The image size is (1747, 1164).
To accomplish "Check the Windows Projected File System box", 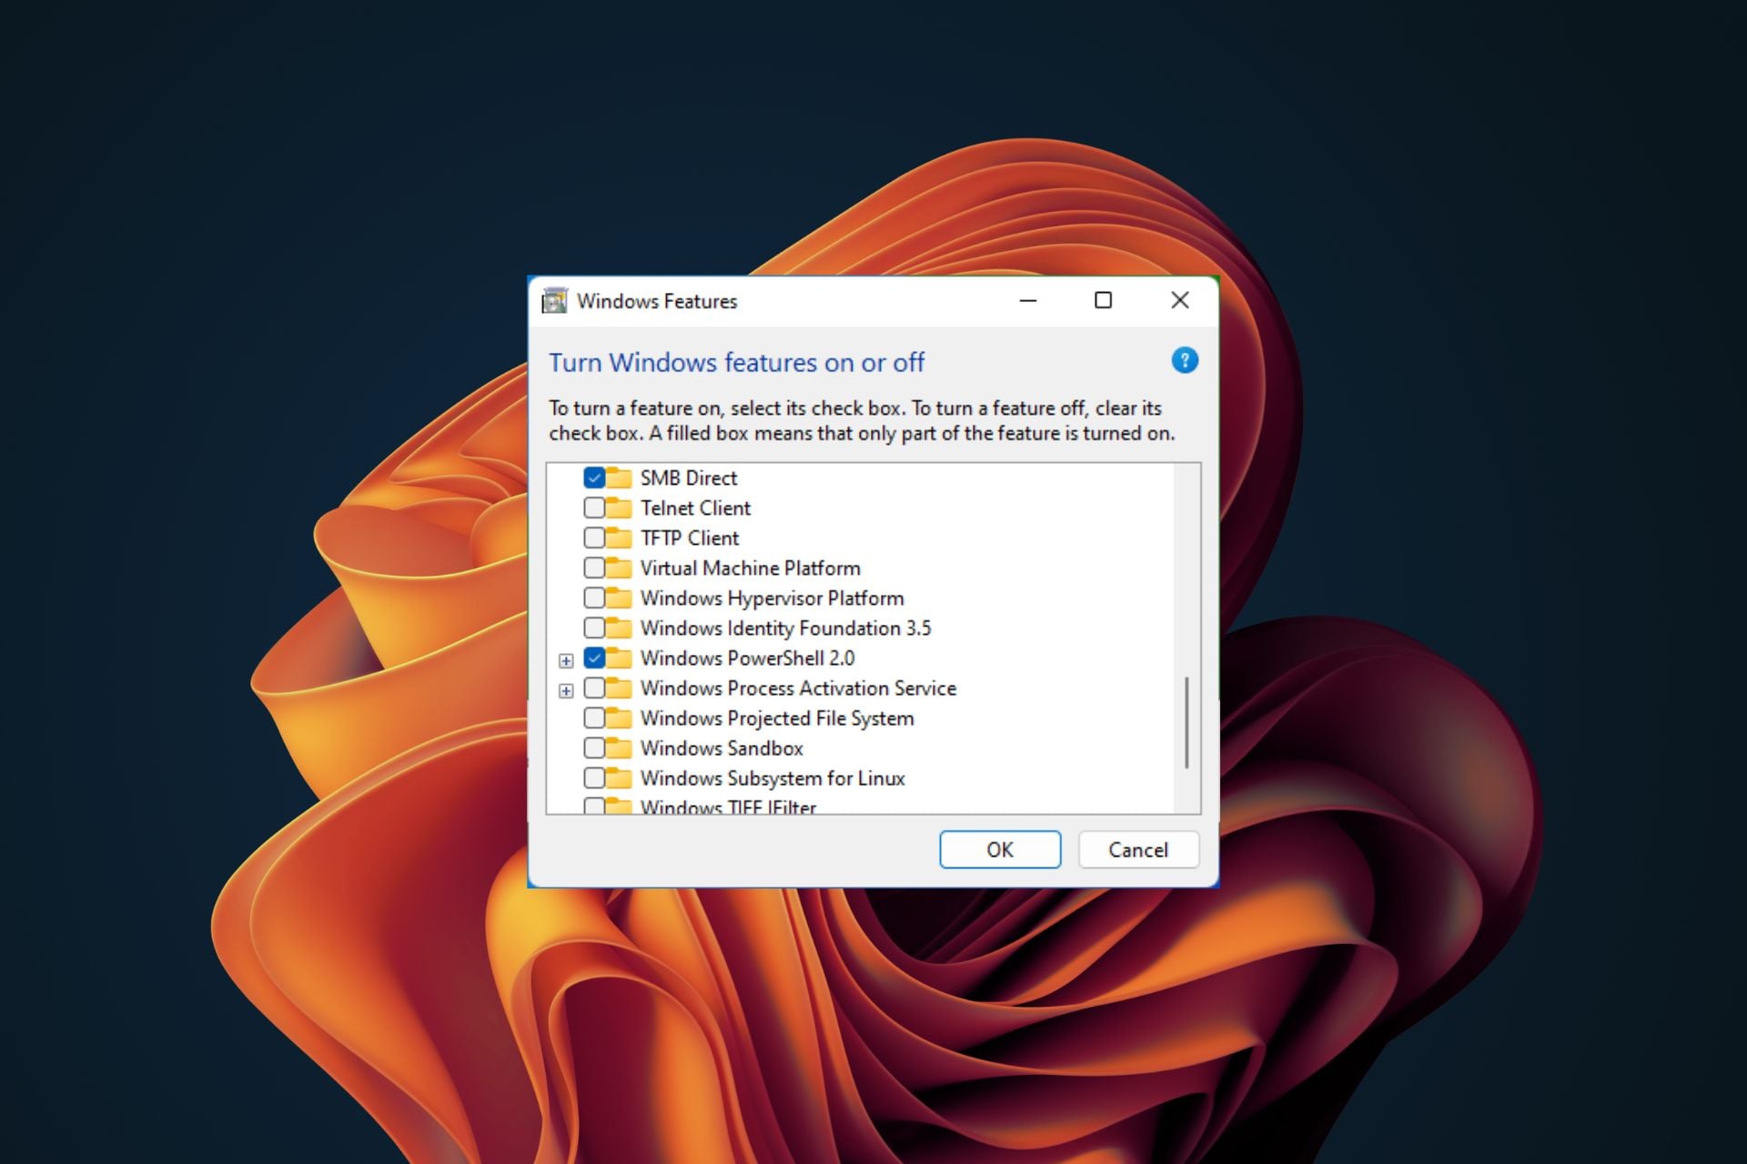I will tap(594, 718).
